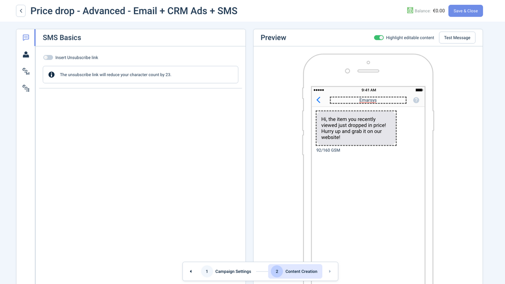Click the green money bag balance icon
This screenshot has height=284, width=505.
tap(410, 11)
